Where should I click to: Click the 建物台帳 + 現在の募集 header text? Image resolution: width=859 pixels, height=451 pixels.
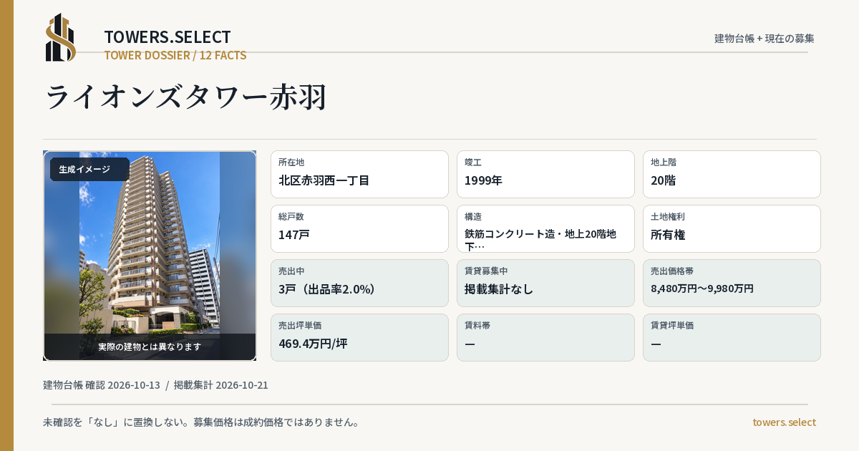tap(765, 39)
